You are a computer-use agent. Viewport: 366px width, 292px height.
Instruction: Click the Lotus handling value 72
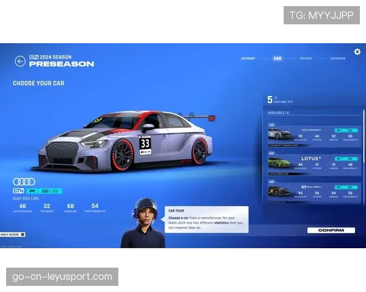point(334,165)
